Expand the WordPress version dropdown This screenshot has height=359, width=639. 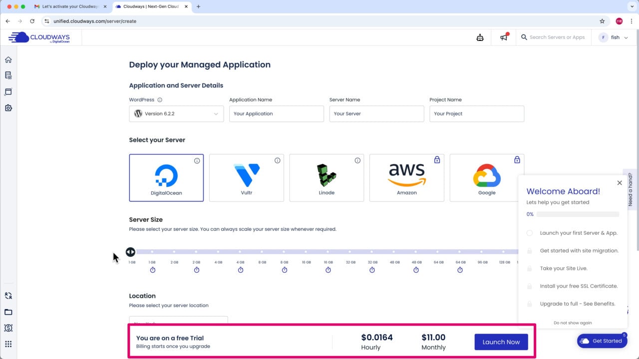(176, 114)
